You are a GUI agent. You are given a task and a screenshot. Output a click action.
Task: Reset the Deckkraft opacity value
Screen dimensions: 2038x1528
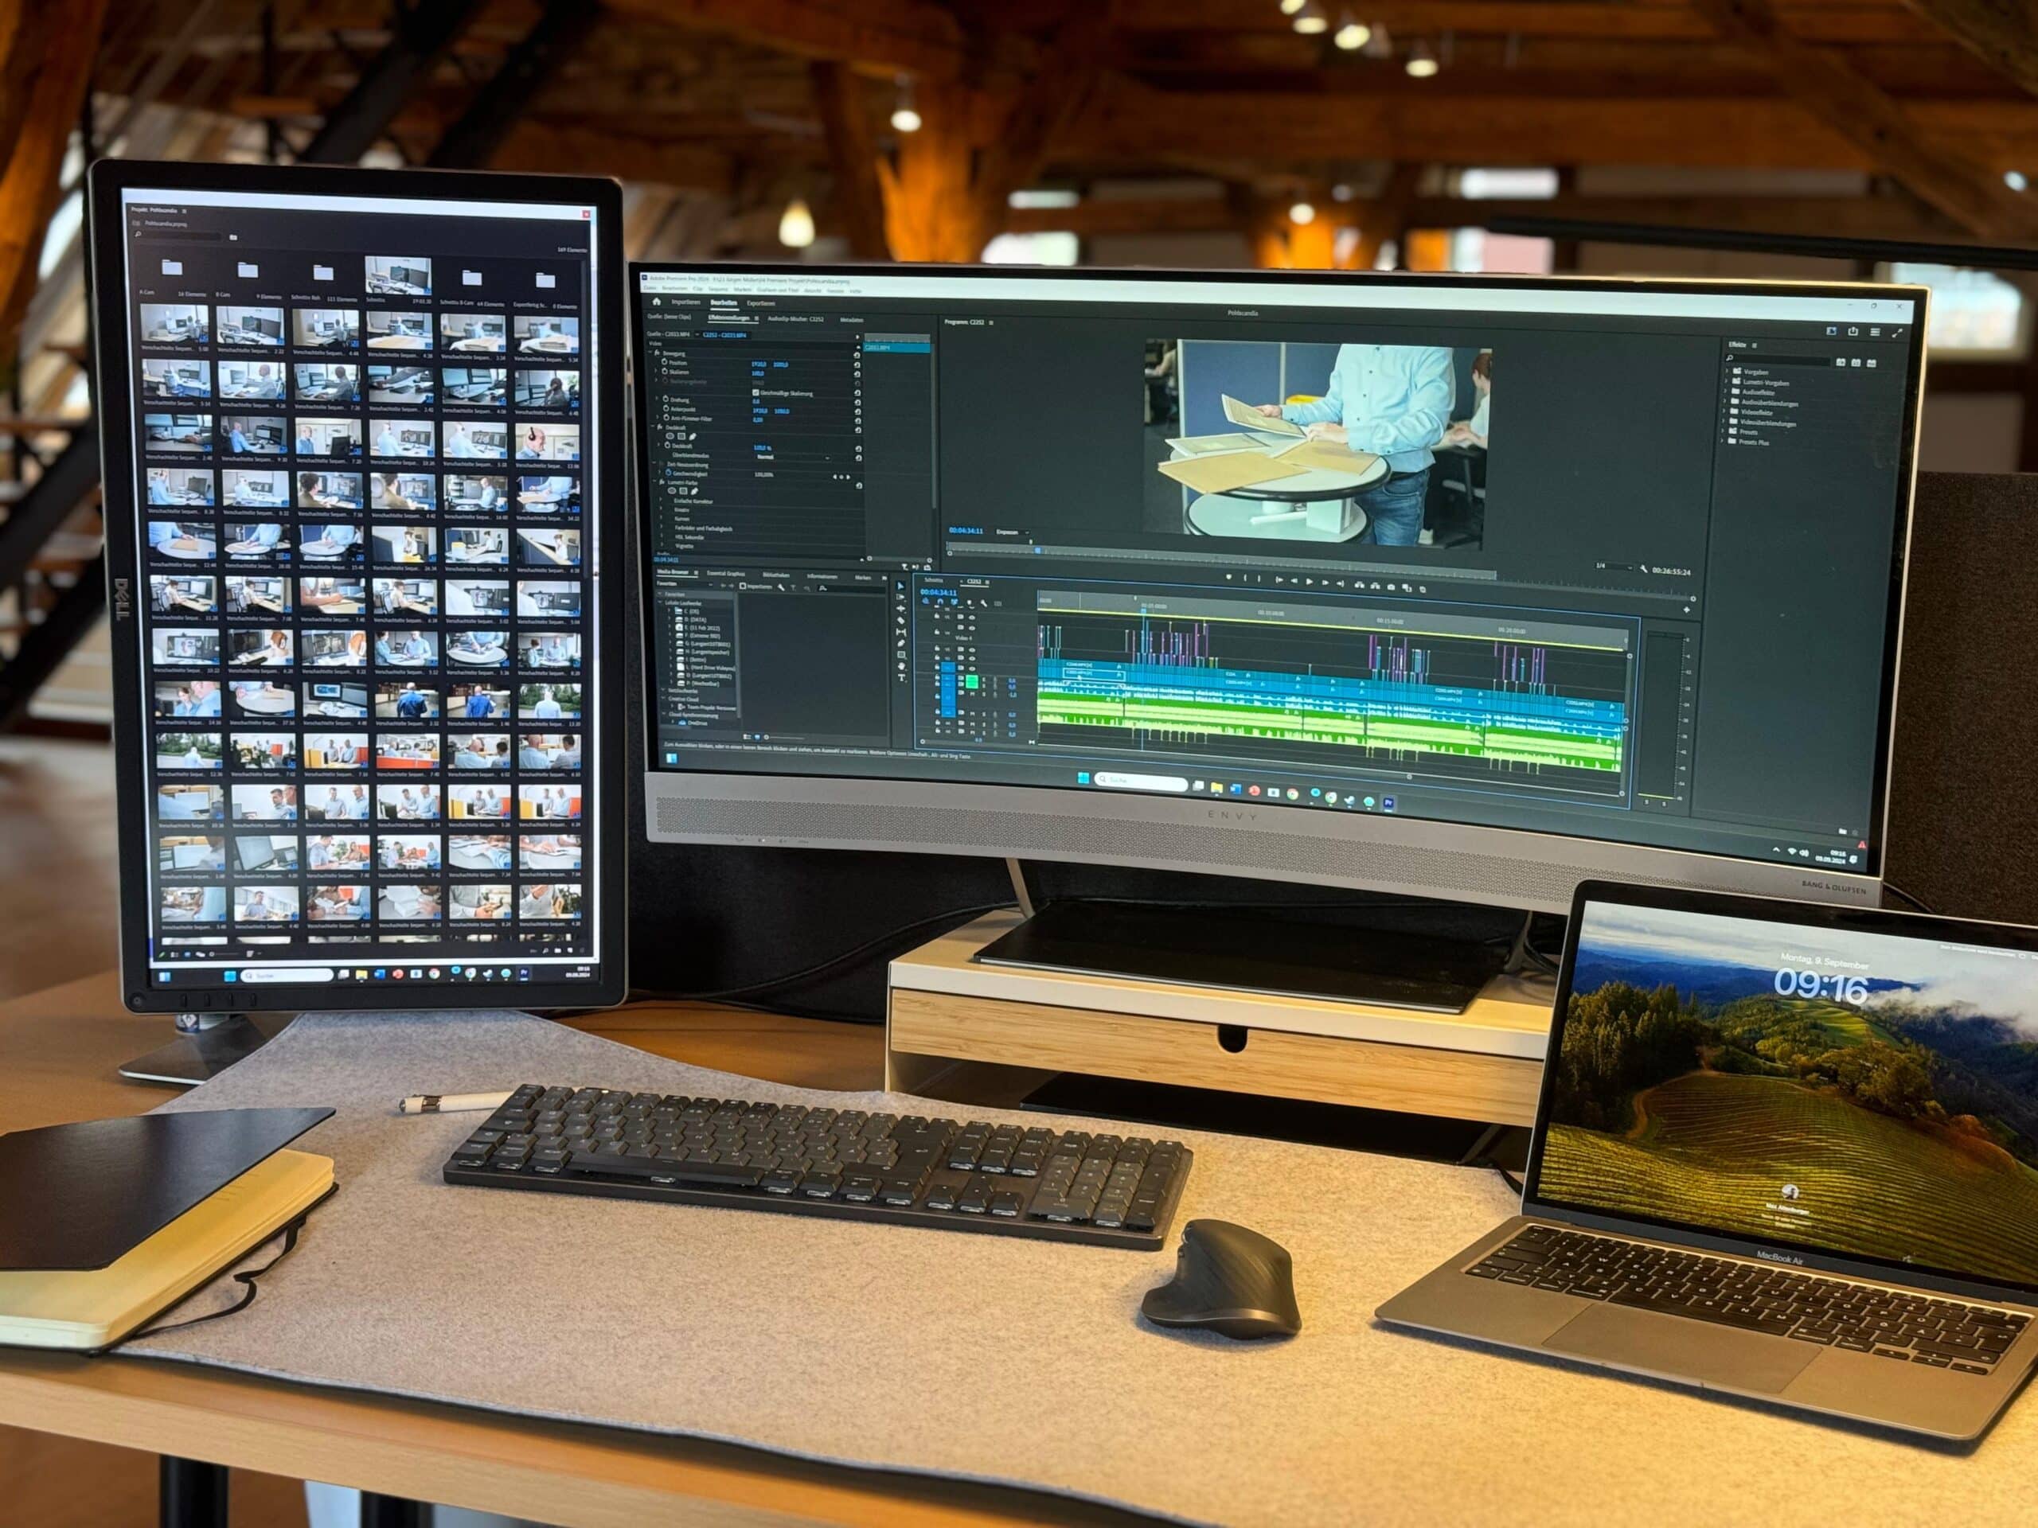857,450
